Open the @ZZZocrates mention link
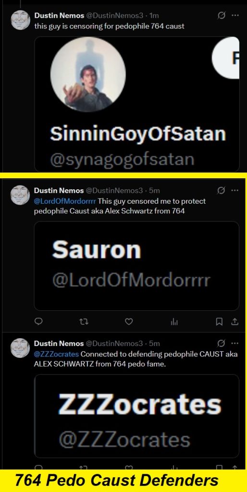The width and height of the screenshot is (247, 492). 57,354
